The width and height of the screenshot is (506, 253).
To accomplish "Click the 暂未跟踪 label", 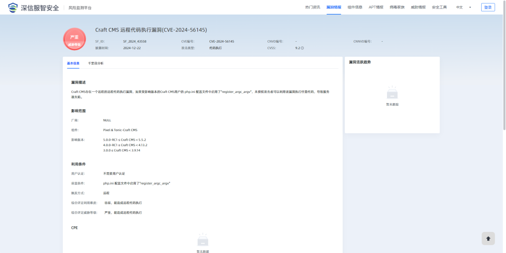I will pyautogui.click(x=393, y=104).
